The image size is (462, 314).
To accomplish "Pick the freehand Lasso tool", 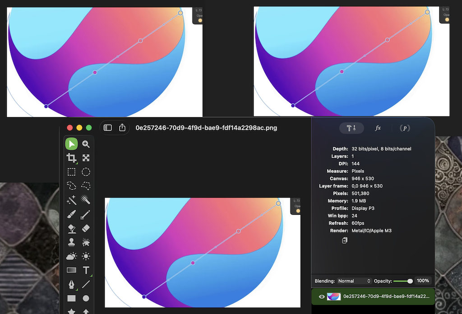I will [71, 185].
